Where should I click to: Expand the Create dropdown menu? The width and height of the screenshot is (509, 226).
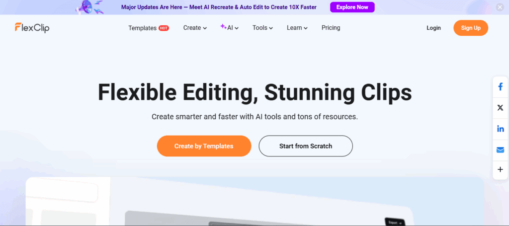coord(195,28)
